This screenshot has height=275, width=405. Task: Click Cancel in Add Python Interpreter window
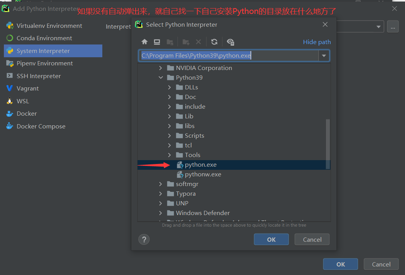[381, 264]
